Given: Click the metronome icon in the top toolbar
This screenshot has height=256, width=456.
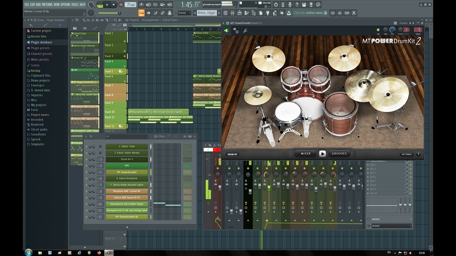Looking at the screenshot, I should click(x=141, y=5).
